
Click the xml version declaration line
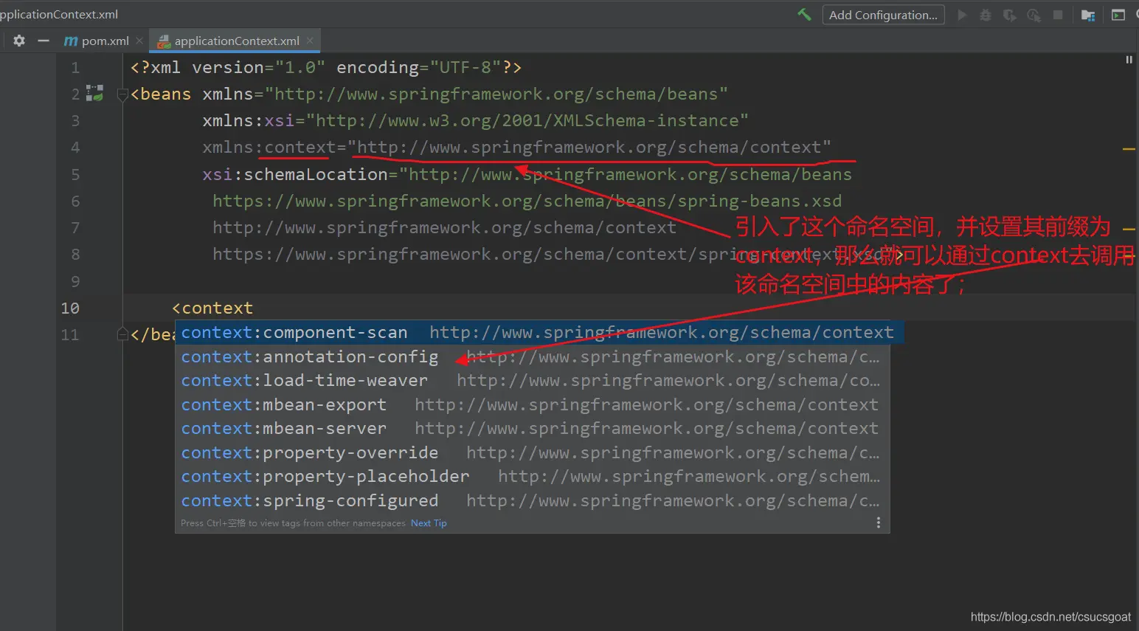pos(326,68)
